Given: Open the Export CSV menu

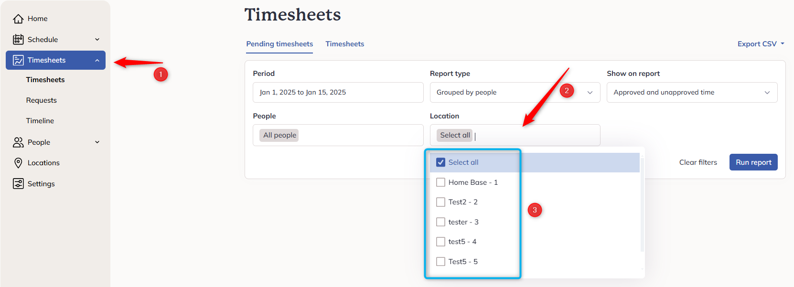Looking at the screenshot, I should pos(761,44).
